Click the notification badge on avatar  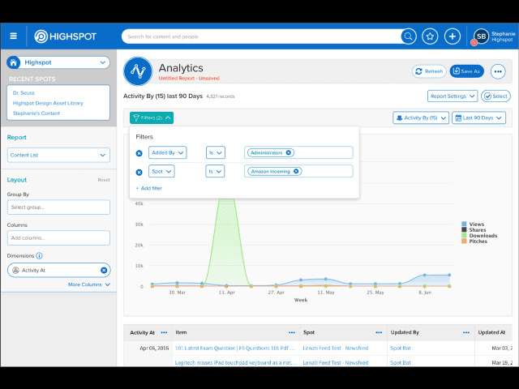coord(474,42)
